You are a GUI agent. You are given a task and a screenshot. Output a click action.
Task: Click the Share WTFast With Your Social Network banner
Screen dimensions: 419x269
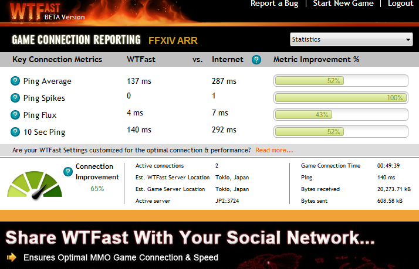(190, 237)
